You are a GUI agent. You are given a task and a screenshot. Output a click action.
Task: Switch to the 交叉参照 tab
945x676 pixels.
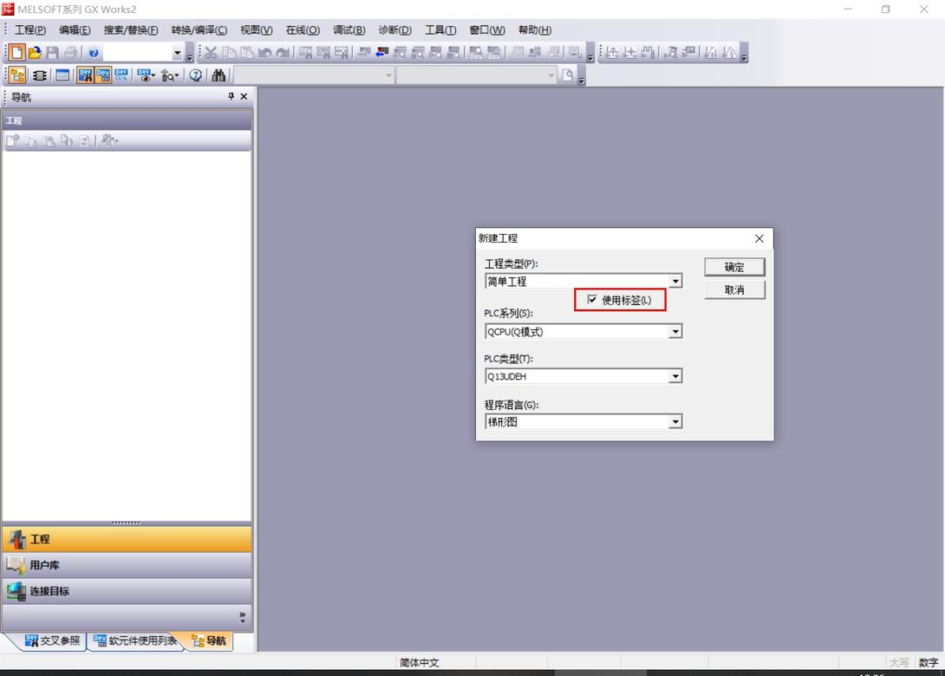pos(52,641)
